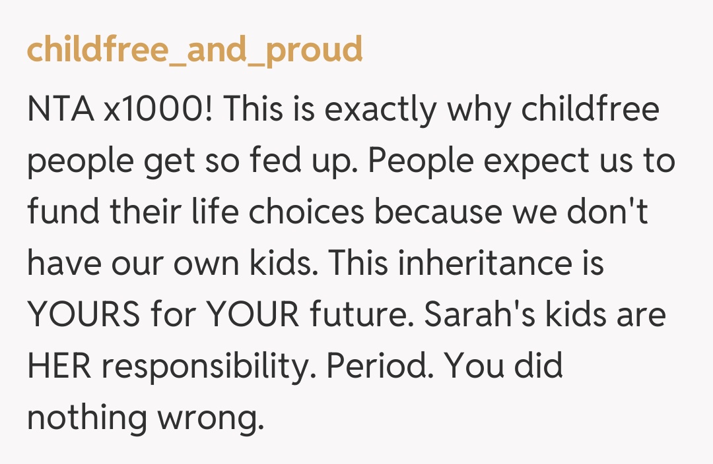
Task: Click the word "exactly" in the first line
Action: point(380,109)
